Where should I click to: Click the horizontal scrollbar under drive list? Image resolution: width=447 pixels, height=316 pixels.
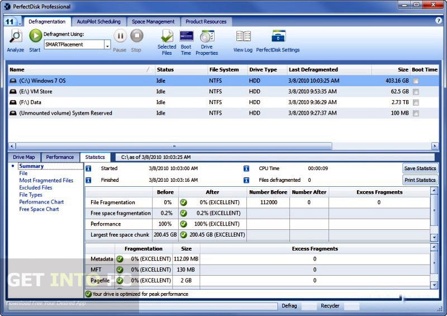click(174, 146)
